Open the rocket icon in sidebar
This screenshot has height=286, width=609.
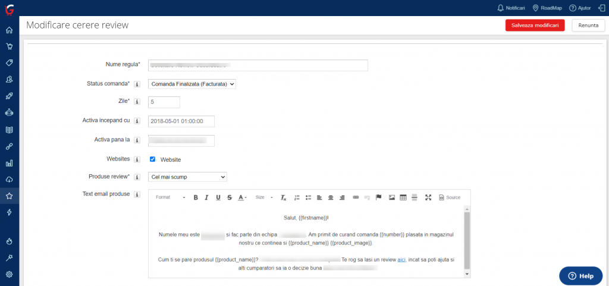[x=10, y=96]
